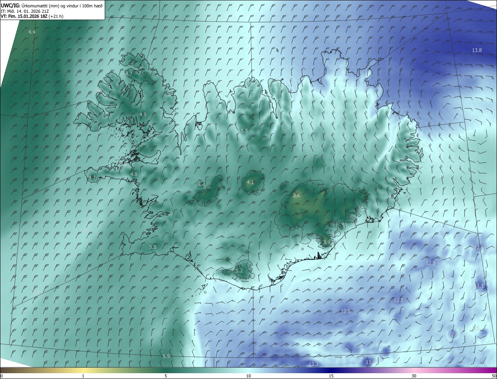This screenshot has width=497, height=379.
Task: Click the 4.8 value label on the map
Action: [134, 174]
